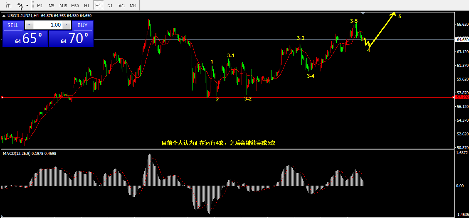Select the yellow wave label 5

[400, 16]
